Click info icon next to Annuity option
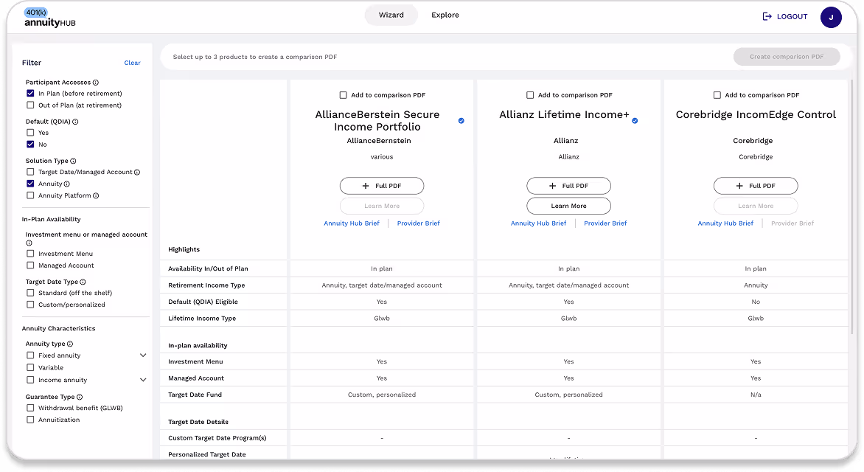The height and width of the screenshot is (472, 864). click(x=67, y=184)
